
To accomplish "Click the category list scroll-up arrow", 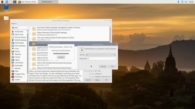I will (x=27, y=31).
